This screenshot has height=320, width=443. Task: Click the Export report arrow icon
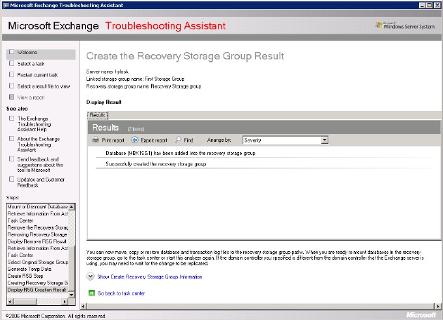135,140
